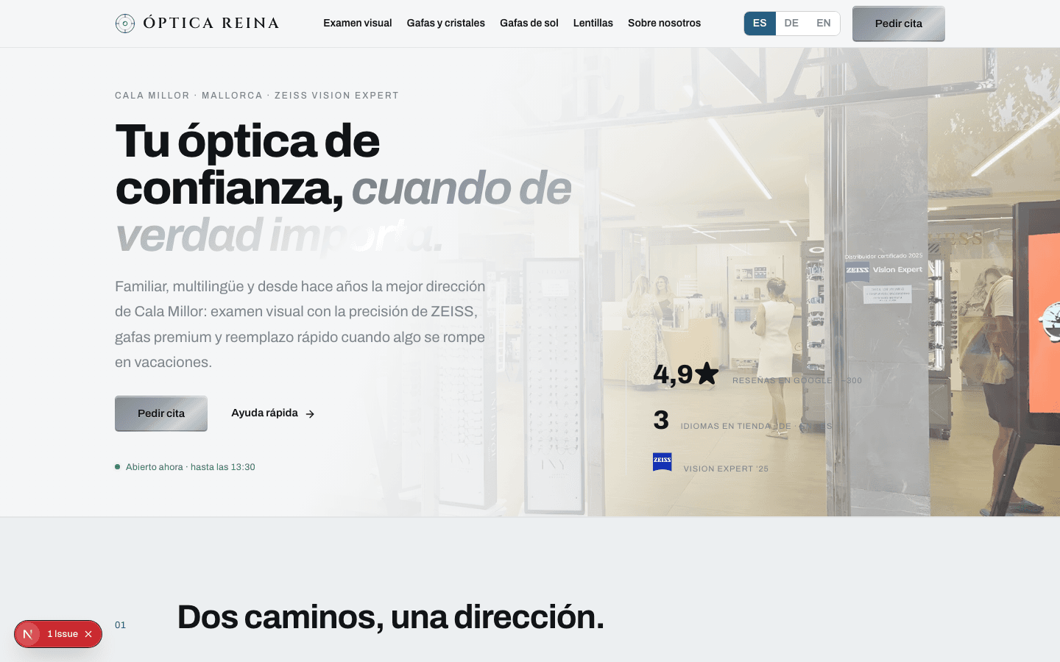Click the large number 3 in stats

tap(661, 420)
